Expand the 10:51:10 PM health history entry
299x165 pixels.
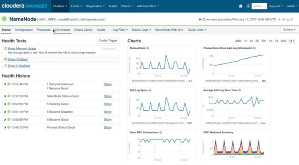(x=5, y=112)
